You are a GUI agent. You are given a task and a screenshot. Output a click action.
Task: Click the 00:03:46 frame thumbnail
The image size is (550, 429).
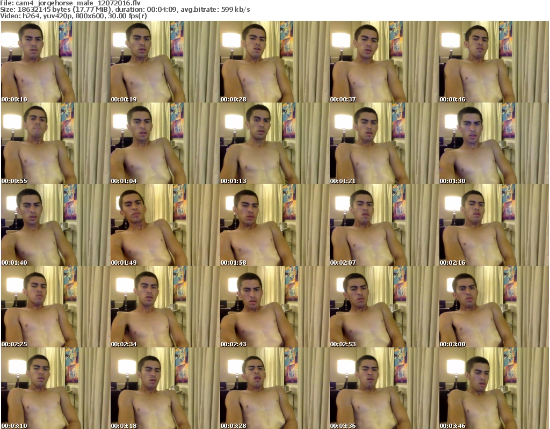point(494,388)
